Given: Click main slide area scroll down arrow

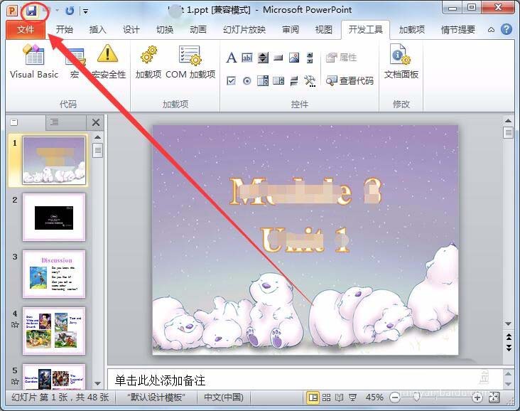Looking at the screenshot, I should tap(508, 324).
